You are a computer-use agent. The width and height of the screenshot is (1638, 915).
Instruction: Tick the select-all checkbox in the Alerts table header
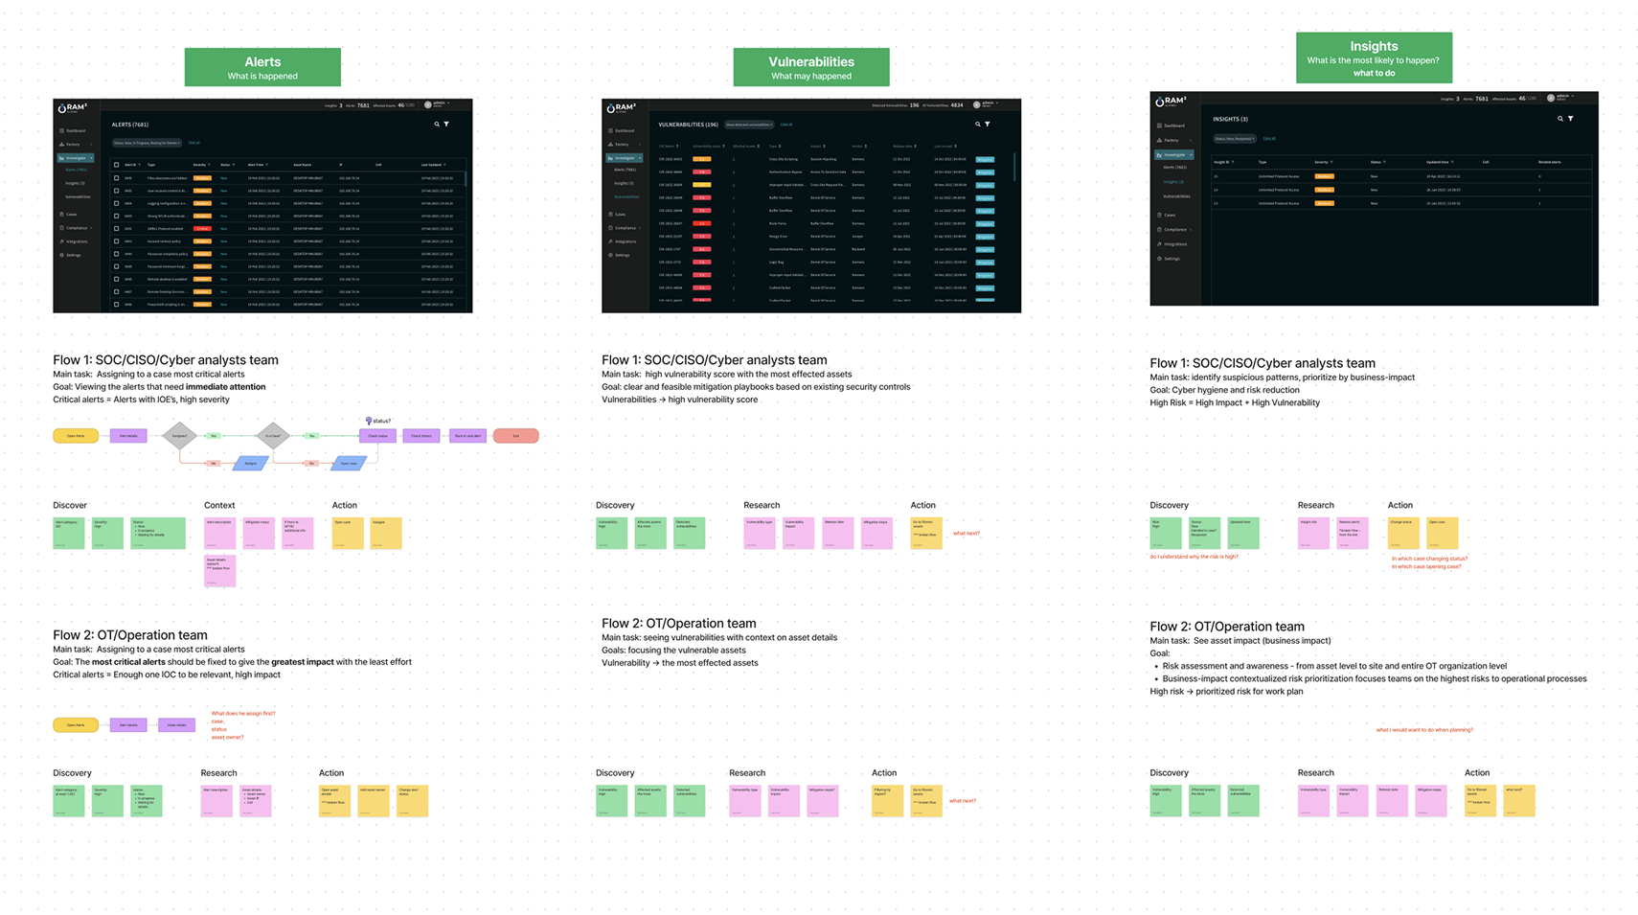(116, 165)
